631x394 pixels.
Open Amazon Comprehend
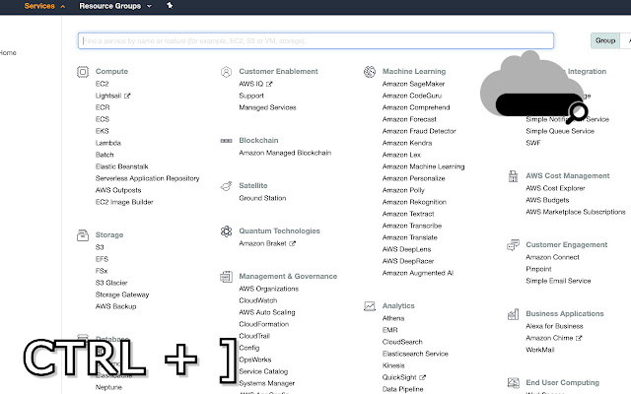(416, 107)
